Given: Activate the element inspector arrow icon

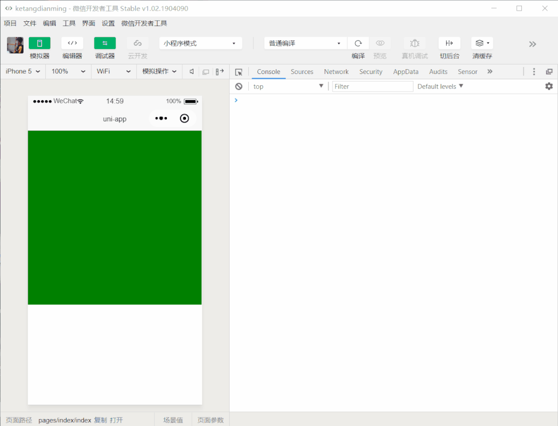Looking at the screenshot, I should click(239, 72).
